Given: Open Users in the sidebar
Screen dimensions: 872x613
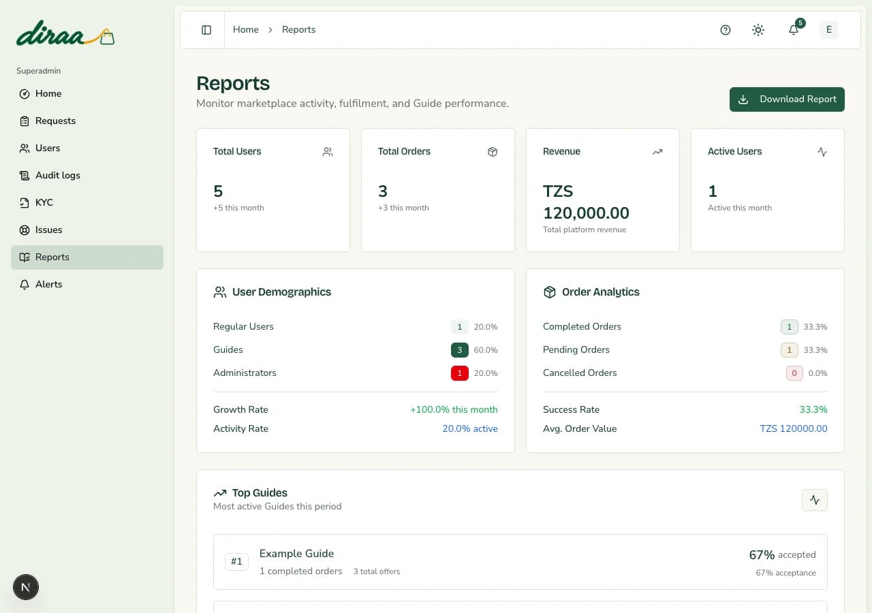Looking at the screenshot, I should click(x=87, y=148).
